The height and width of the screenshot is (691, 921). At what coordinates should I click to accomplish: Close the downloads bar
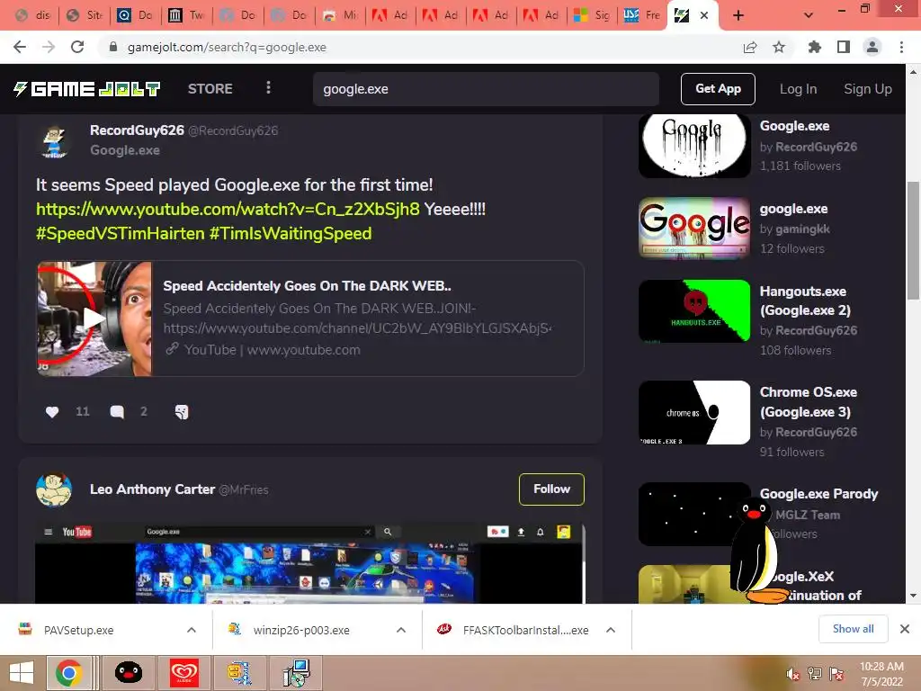(x=905, y=629)
